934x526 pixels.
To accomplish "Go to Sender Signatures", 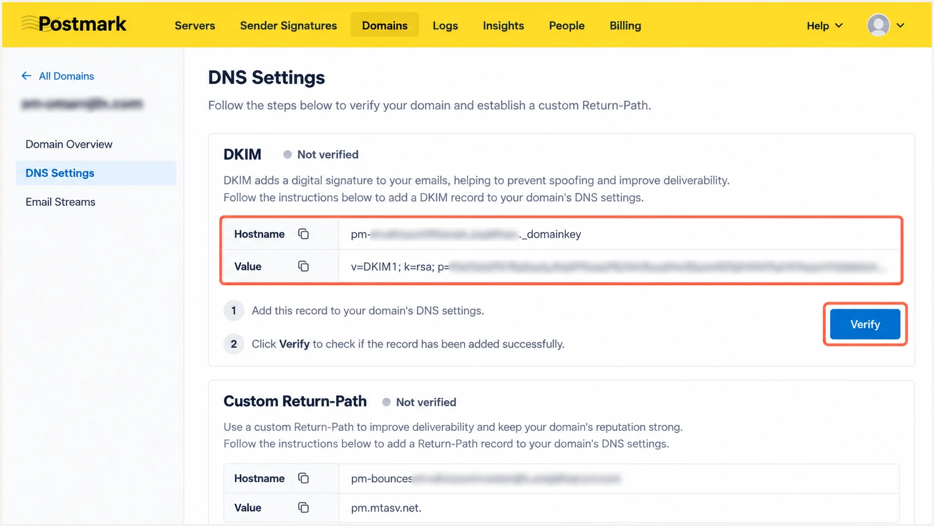I will coord(288,26).
